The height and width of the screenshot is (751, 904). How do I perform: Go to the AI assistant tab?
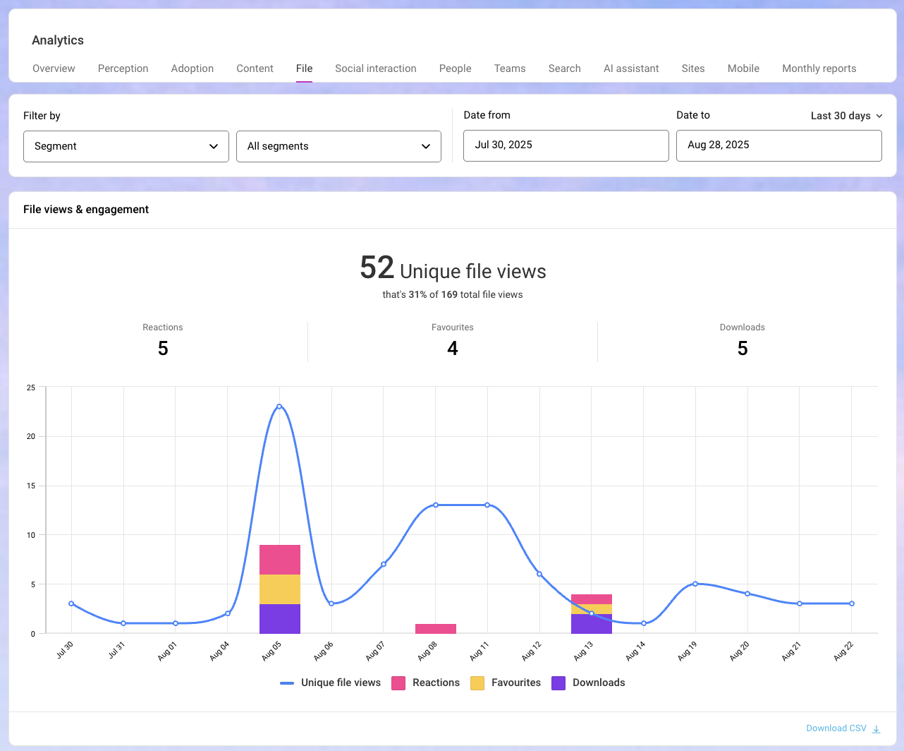click(x=631, y=68)
